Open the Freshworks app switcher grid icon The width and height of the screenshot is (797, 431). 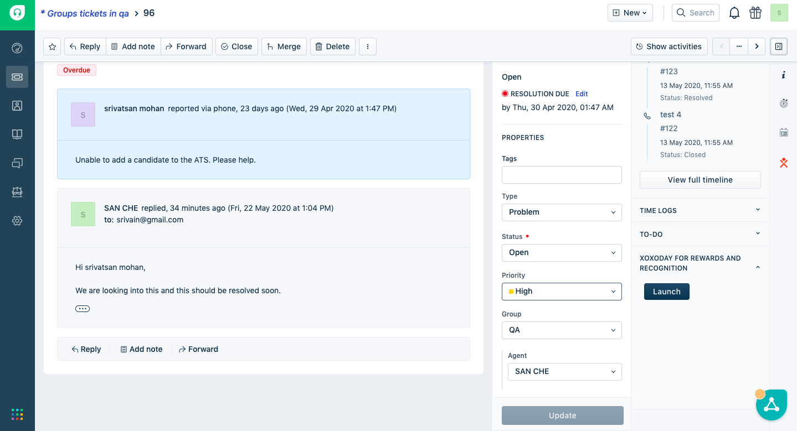(17, 414)
